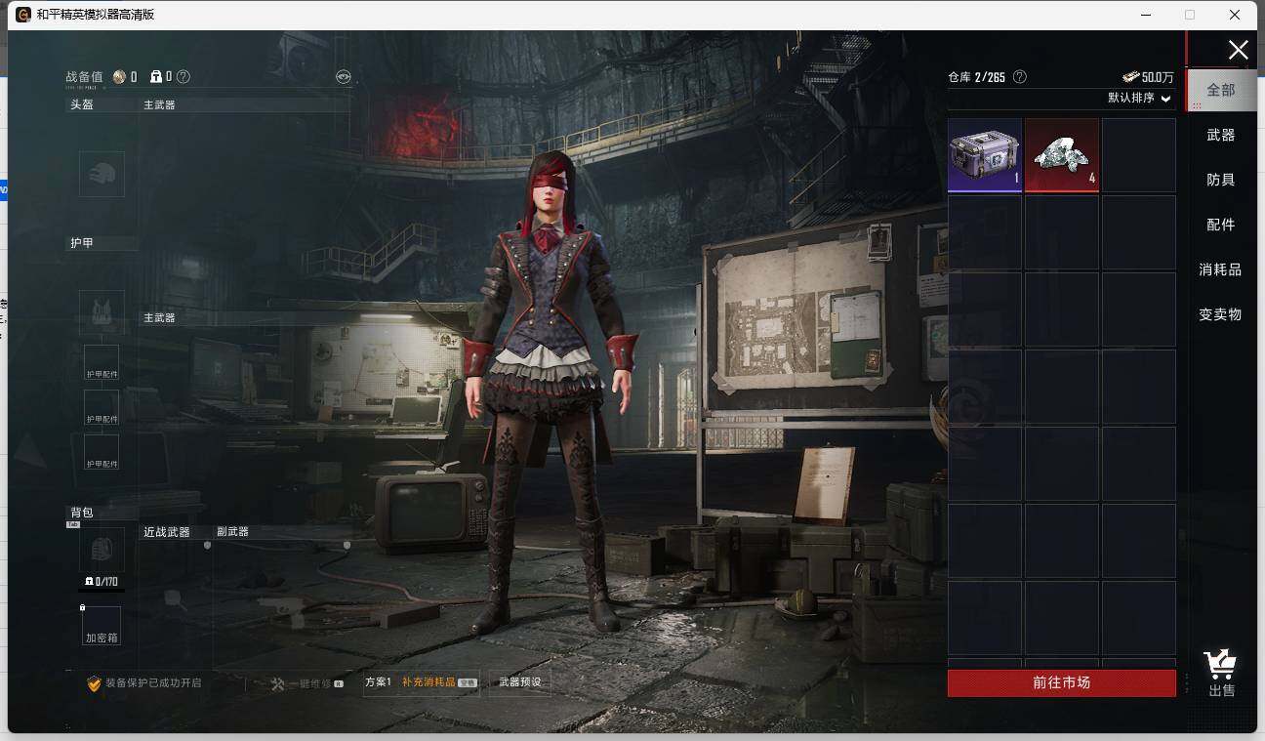Click the 方案1 loadout preset button

[378, 682]
